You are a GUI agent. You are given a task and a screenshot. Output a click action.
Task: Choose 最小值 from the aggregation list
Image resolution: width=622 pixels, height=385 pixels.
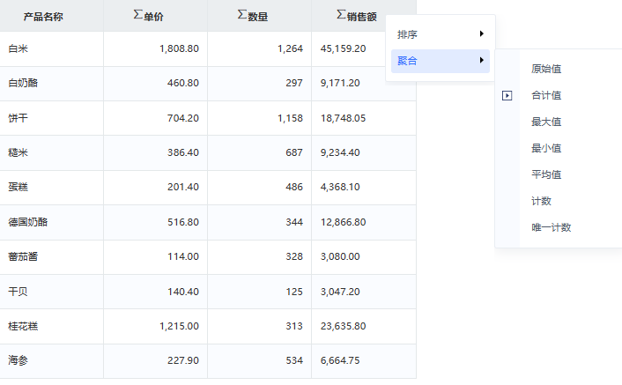pyautogui.click(x=546, y=148)
